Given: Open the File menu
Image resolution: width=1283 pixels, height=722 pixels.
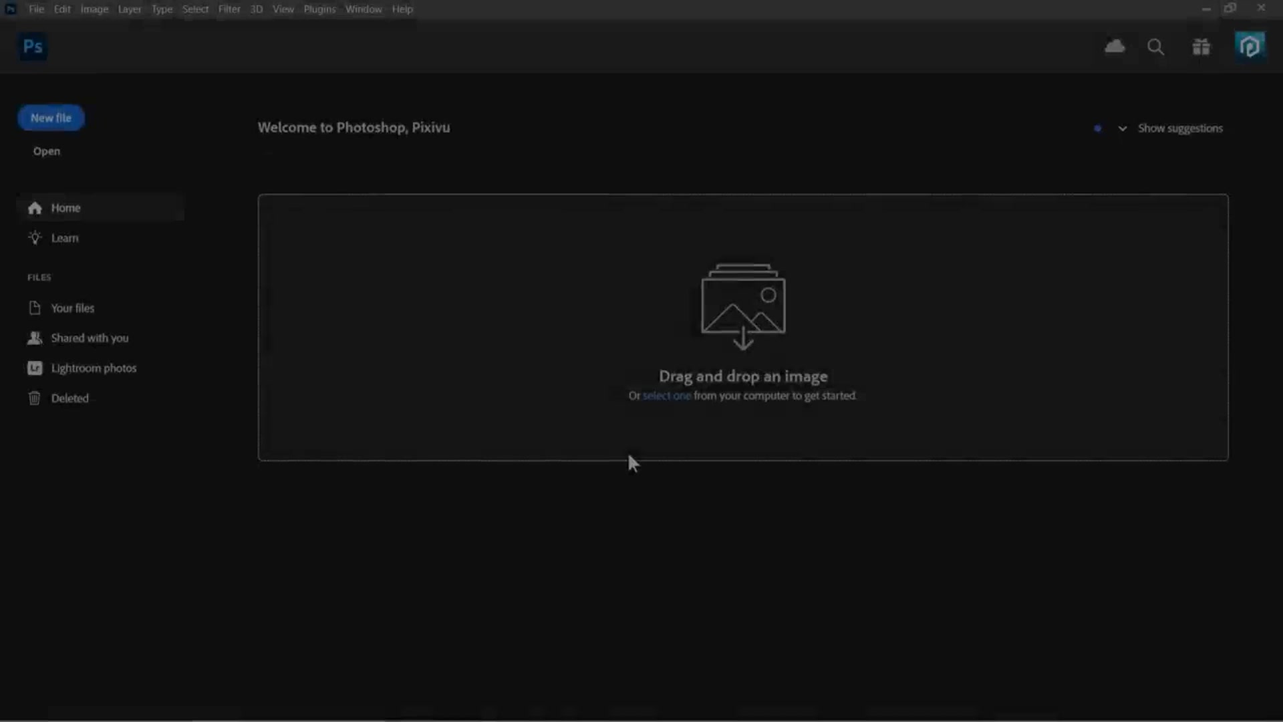Looking at the screenshot, I should click(x=36, y=9).
